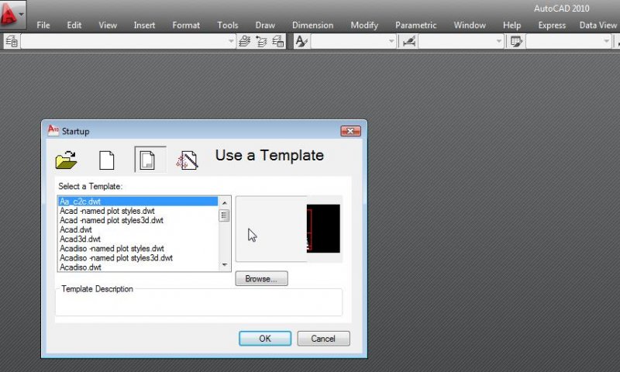Image resolution: width=620 pixels, height=372 pixels.
Task: Select Open a Drawing folder icon
Action: (x=66, y=160)
